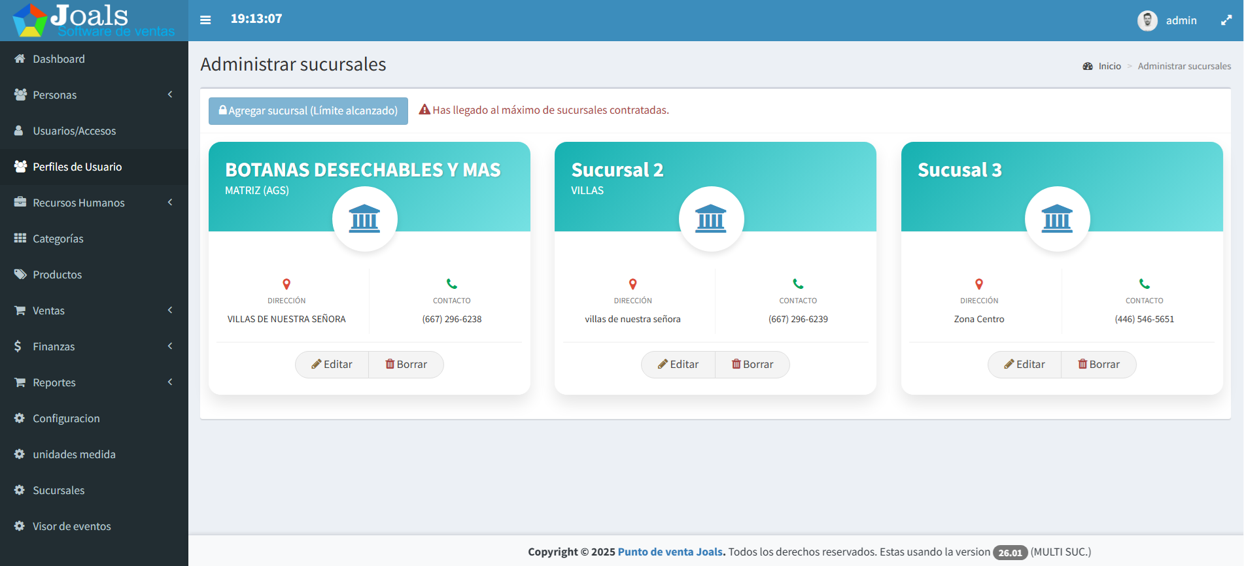The width and height of the screenshot is (1244, 566).
Task: Follow the Punto de venta Joals link
Action: click(670, 552)
